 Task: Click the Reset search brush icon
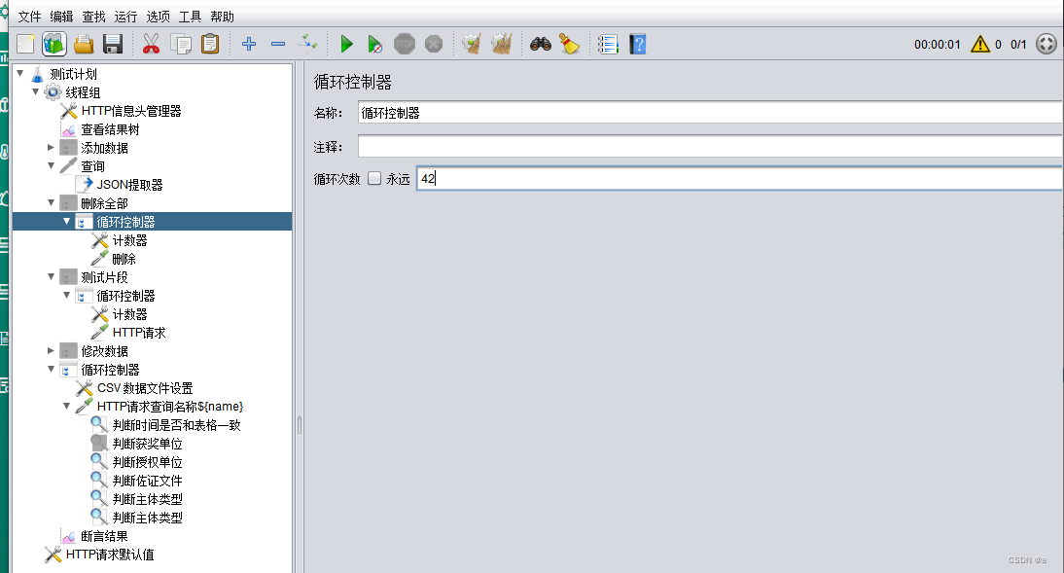(569, 44)
